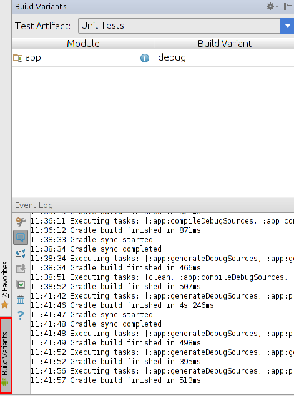Image resolution: width=294 pixels, height=396 pixels.
Task: Toggle the Build Variants side tab
Action: [6, 355]
